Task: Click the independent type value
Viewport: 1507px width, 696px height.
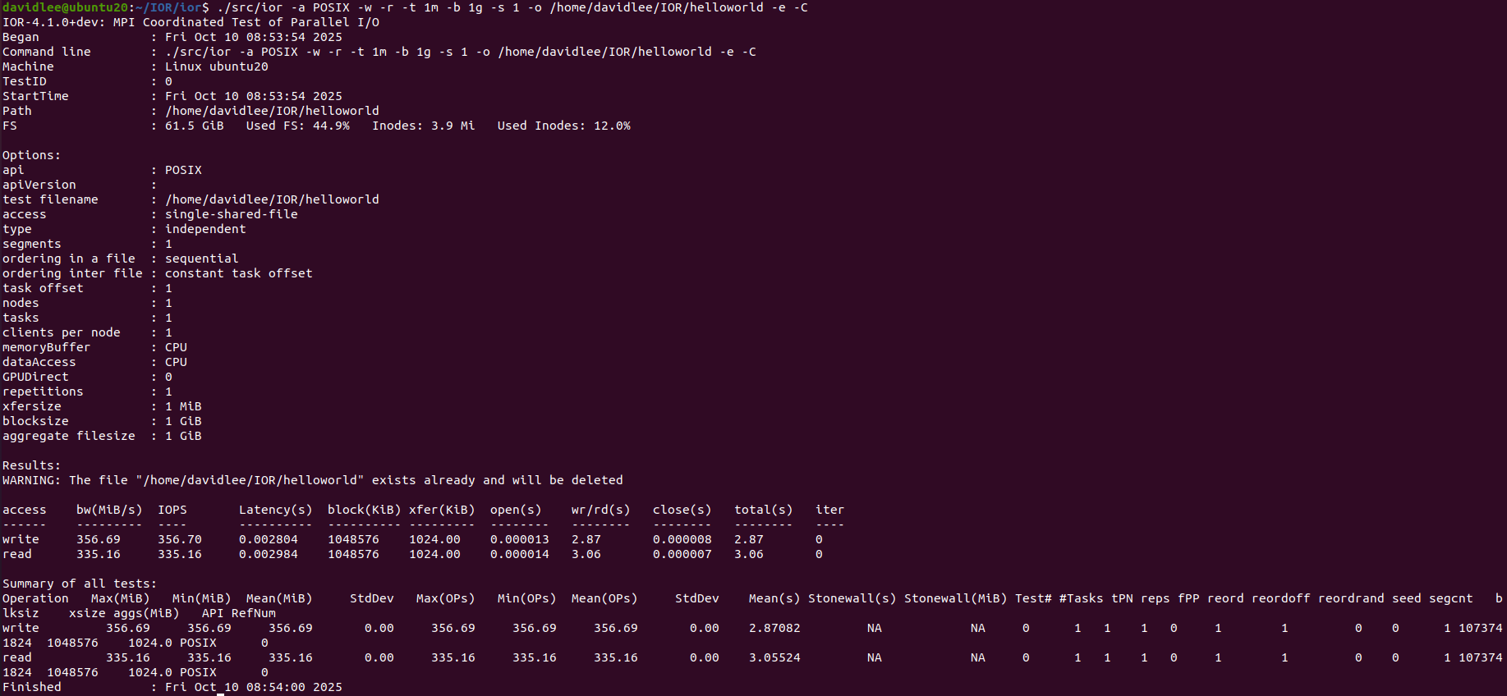Action: [204, 229]
